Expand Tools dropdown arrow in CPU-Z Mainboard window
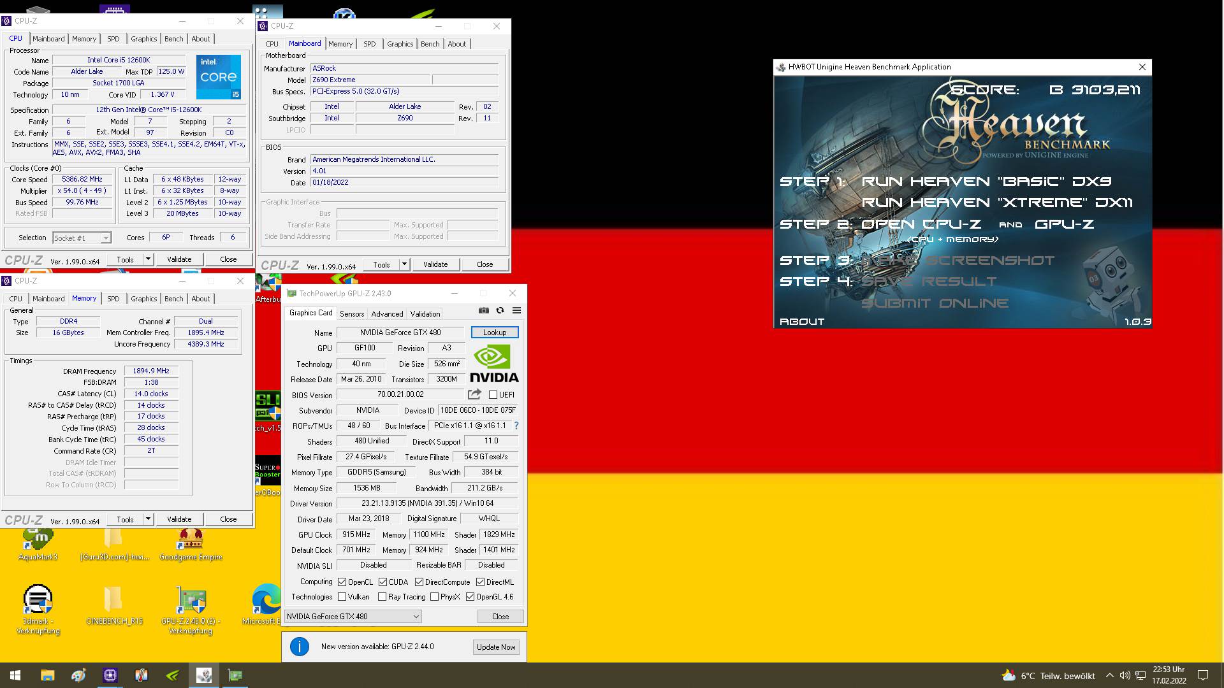Viewport: 1224px width, 688px height. (x=404, y=264)
